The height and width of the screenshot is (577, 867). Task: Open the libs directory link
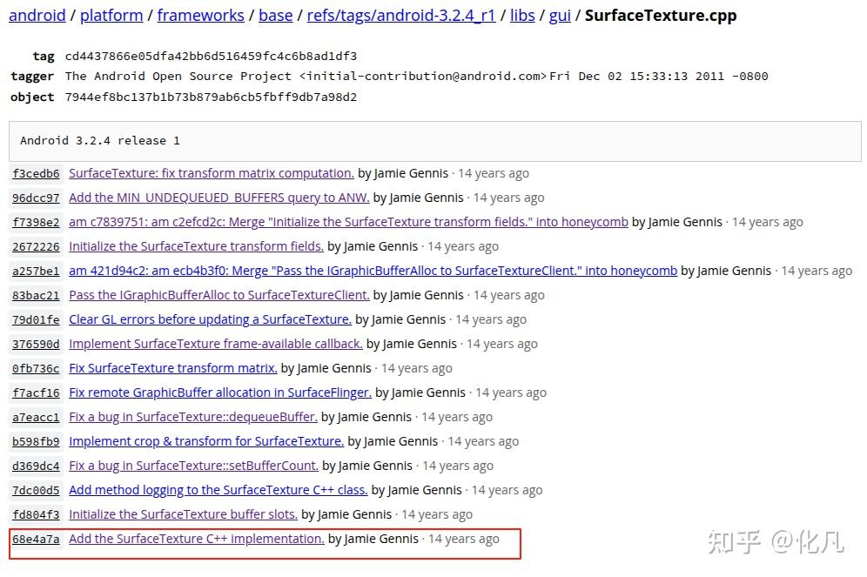(522, 15)
